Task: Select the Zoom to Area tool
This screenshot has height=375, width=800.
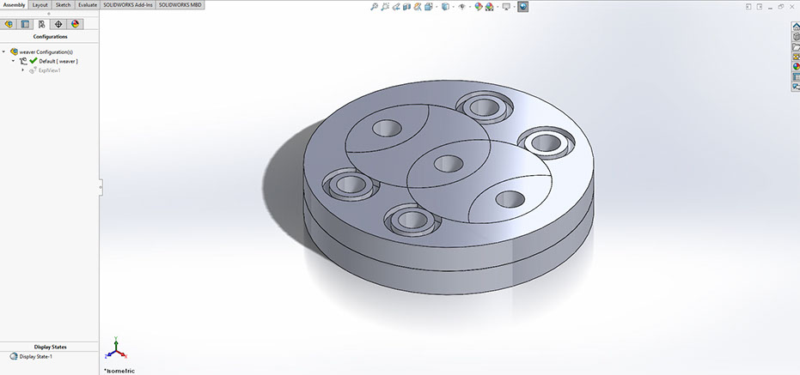Action: tap(386, 6)
